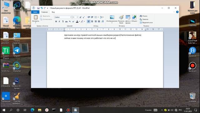The height and width of the screenshot is (113, 200).
Task: Open the Файл menu tab
Action: point(35,12)
